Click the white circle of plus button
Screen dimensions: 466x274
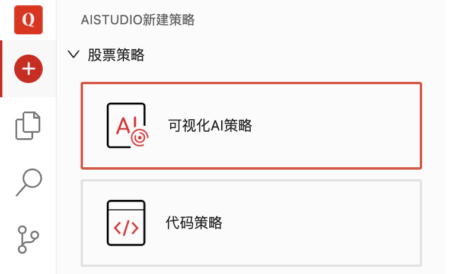(28, 69)
